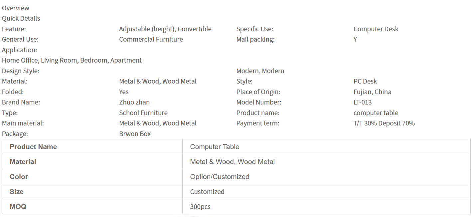Screen dimensions: 475x217
Task: Click the 'Modern, Modern' design style value
Action: click(x=260, y=71)
